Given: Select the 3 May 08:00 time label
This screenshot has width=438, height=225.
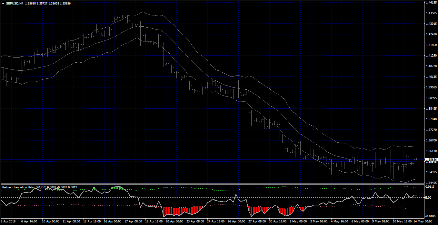Looking at the screenshot, I should (319, 221).
